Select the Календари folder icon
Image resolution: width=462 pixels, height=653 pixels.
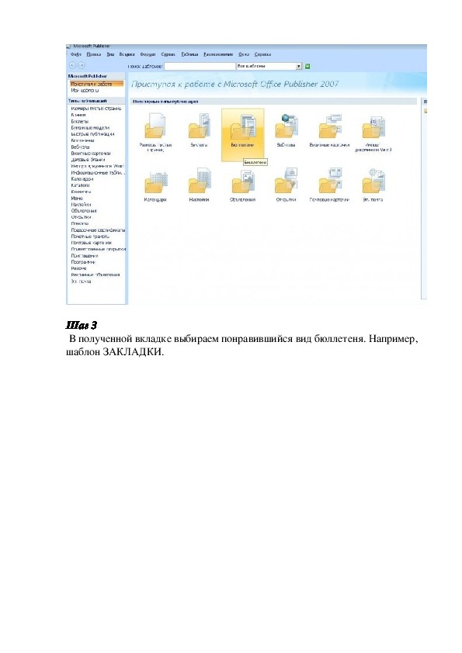[x=155, y=181]
